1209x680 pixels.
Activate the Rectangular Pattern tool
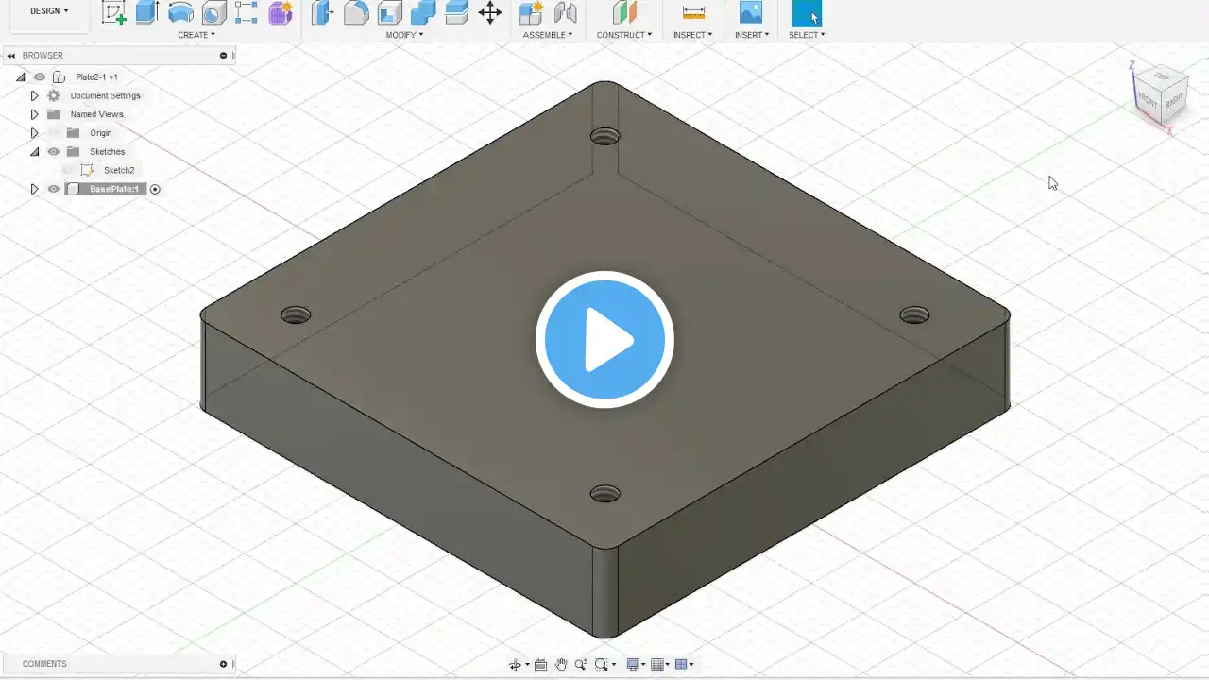247,12
